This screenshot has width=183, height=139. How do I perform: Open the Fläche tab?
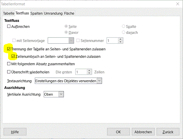(69, 13)
